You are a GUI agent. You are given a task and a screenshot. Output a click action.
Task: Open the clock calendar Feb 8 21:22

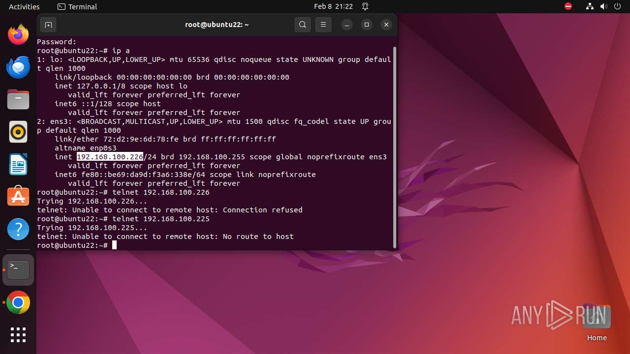333,6
